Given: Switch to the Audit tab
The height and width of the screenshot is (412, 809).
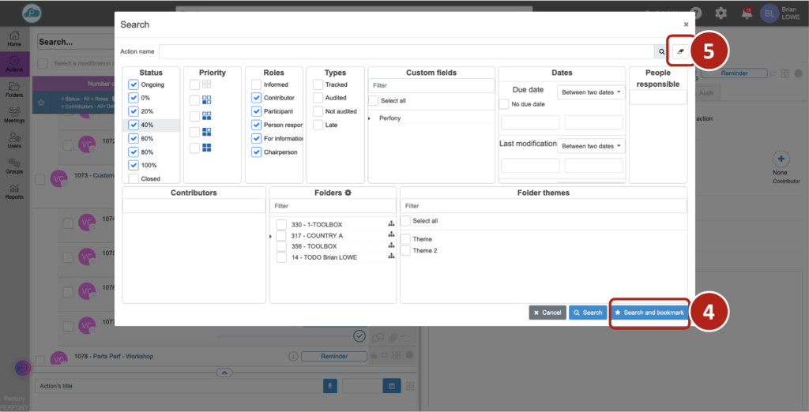Looking at the screenshot, I should pyautogui.click(x=706, y=92).
